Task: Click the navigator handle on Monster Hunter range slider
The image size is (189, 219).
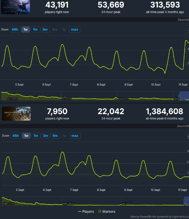Action: click(184, 201)
